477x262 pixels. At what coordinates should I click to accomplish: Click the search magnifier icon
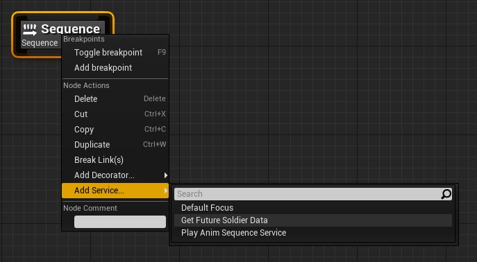pos(446,194)
